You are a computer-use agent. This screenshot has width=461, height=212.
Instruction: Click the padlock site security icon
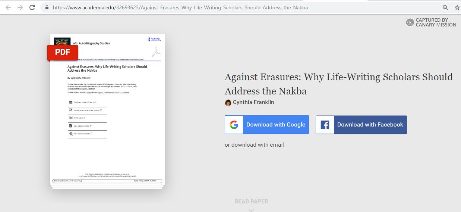(47, 7)
